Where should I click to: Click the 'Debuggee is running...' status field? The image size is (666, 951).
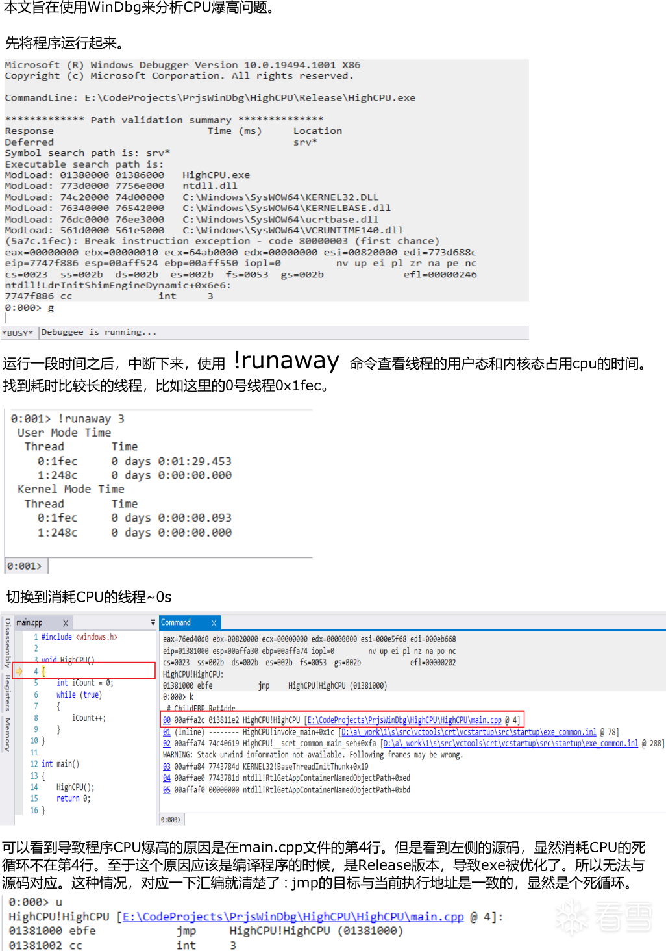pyautogui.click(x=284, y=333)
